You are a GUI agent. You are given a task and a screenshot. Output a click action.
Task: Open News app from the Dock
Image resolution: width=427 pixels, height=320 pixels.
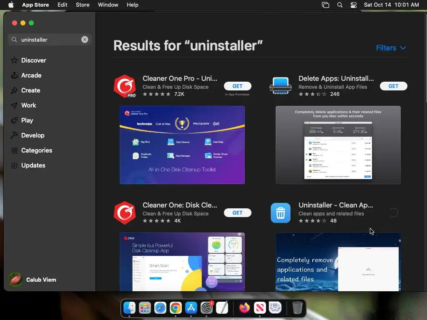click(x=260, y=308)
